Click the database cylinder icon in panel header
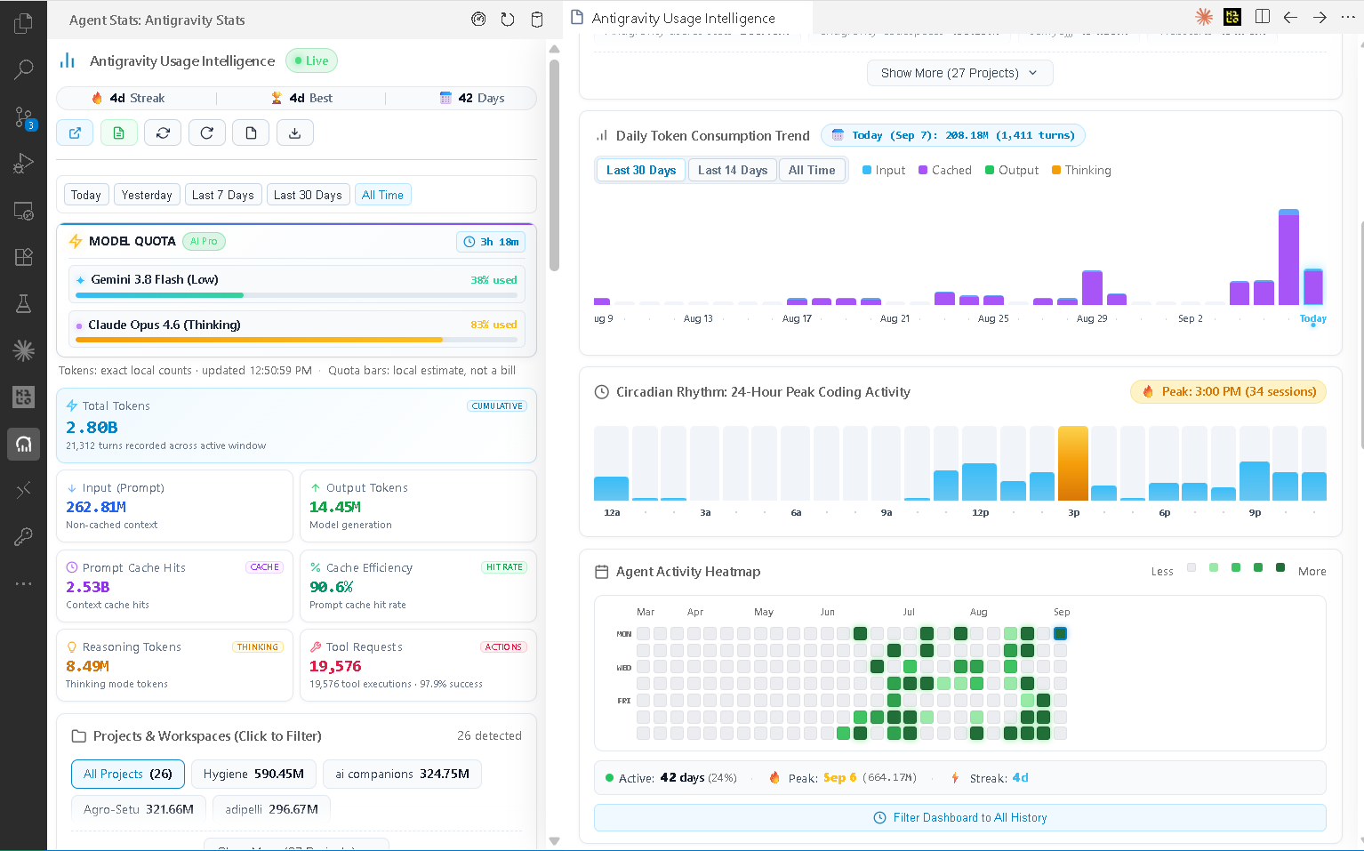Image resolution: width=1364 pixels, height=851 pixels. [537, 20]
